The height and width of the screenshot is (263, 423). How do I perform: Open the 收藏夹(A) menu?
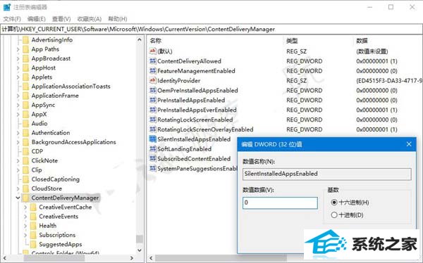click(x=90, y=19)
